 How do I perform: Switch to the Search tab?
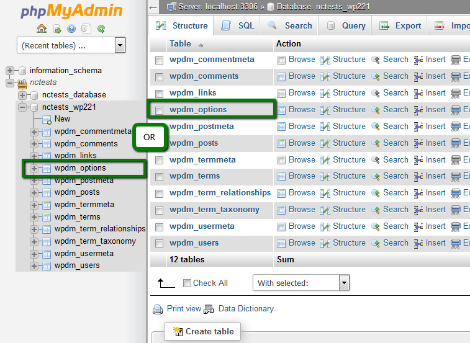click(x=289, y=26)
